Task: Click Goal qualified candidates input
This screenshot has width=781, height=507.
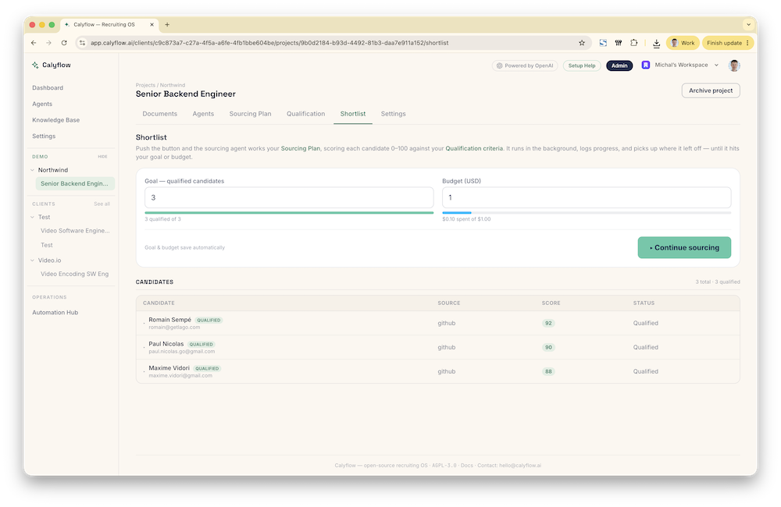Action: (289, 197)
